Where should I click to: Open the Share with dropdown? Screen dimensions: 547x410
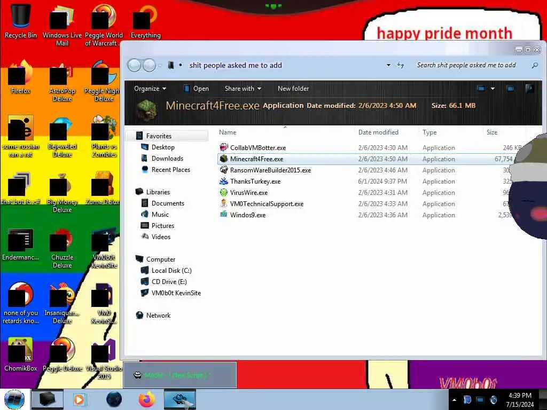coord(243,89)
